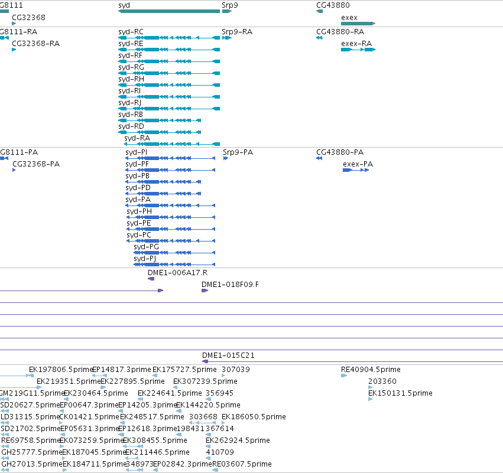
Task: Click the Srp9-PA protein label
Action: click(238, 152)
